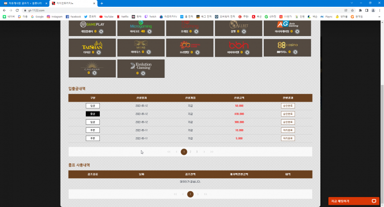Refresh the TaiShan balance
Screen dimensions: 384x207
(98, 52)
